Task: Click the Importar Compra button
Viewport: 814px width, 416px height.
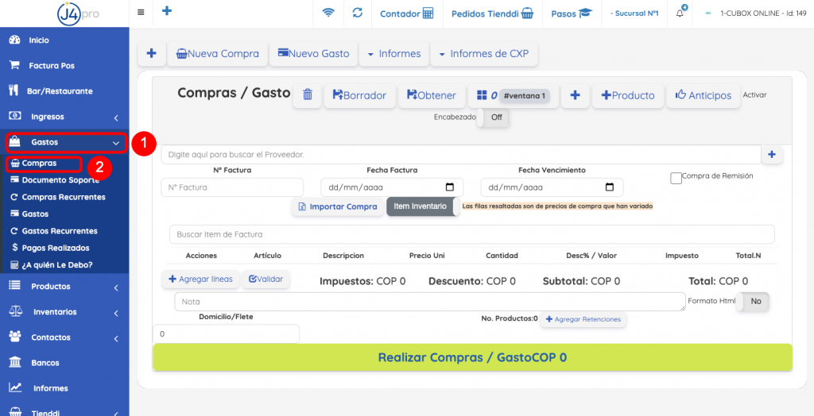Action: [338, 206]
